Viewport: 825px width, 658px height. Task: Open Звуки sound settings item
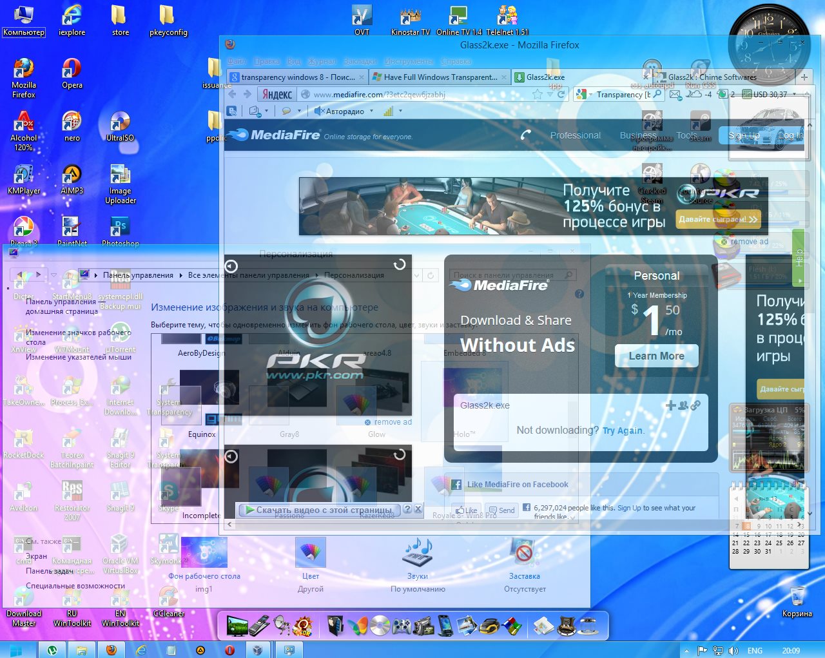pos(418,559)
